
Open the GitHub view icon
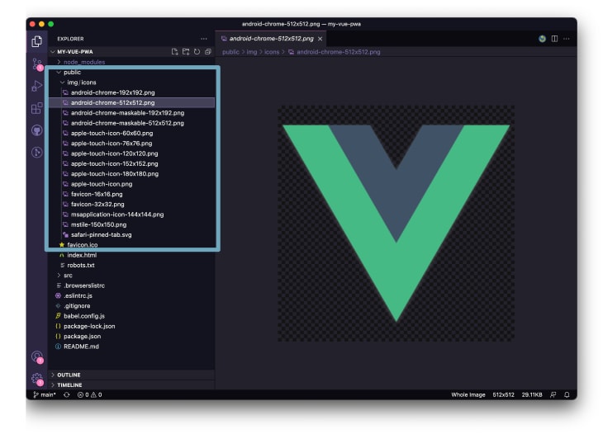37,130
